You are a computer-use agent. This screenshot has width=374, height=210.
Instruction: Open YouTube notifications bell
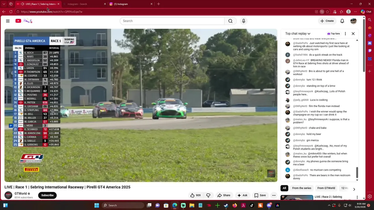click(x=342, y=21)
